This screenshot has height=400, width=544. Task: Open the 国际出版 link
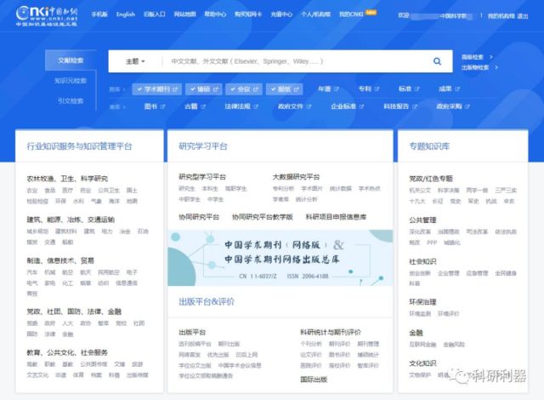(x=314, y=380)
